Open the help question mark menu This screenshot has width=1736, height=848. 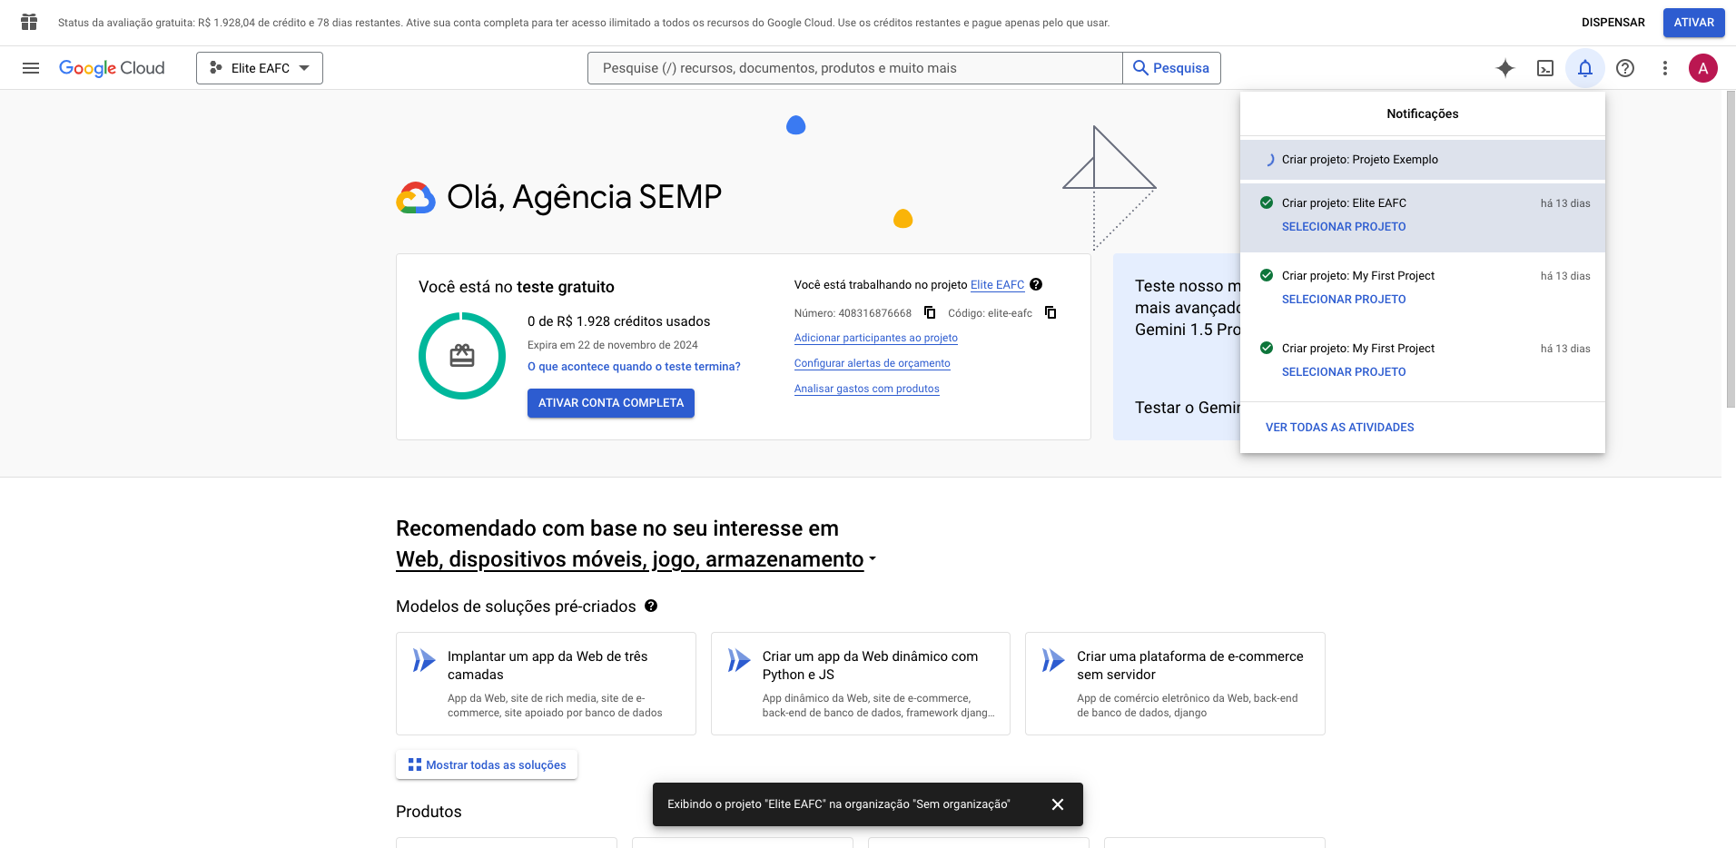pyautogui.click(x=1625, y=68)
